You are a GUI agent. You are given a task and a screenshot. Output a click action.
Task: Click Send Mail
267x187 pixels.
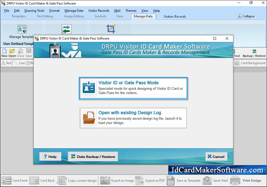pos(215,181)
